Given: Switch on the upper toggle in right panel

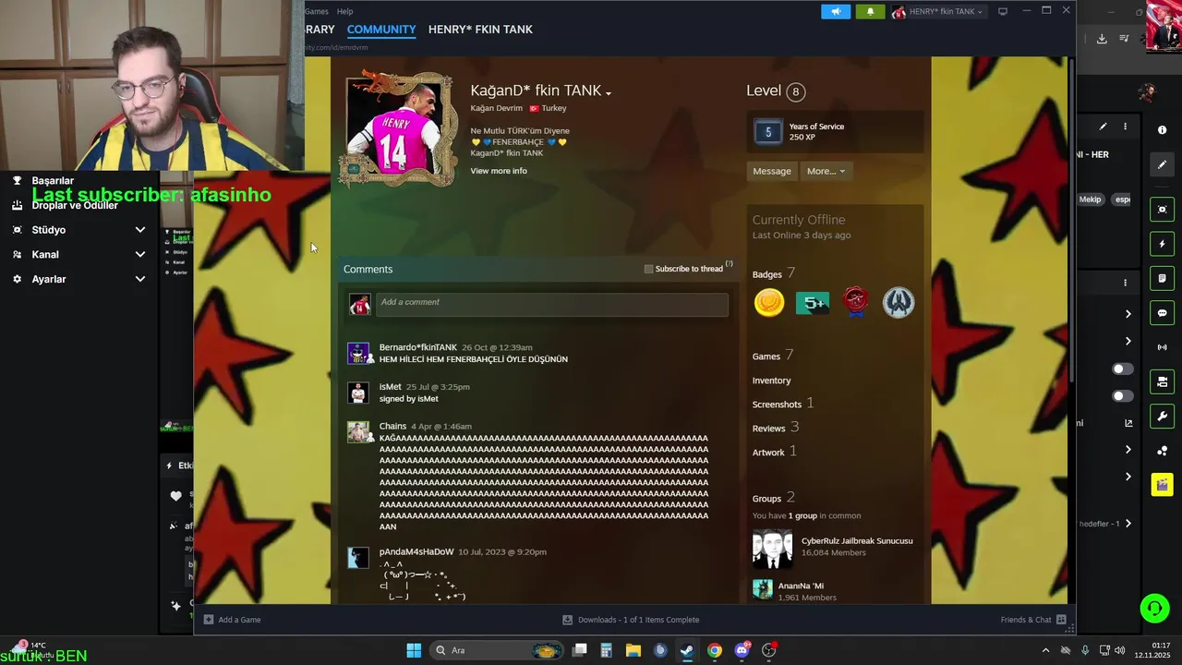Looking at the screenshot, I should 1123,369.
